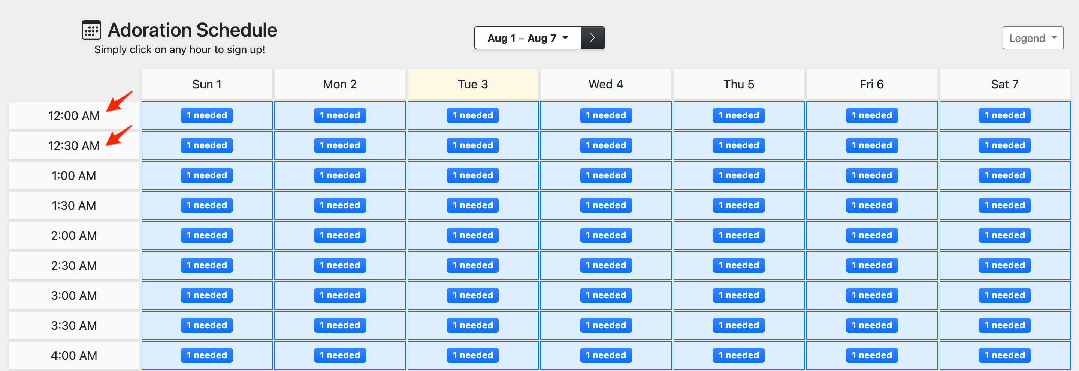Pick the Friday 2:30 AM needed slot
The image size is (1079, 371).
872,265
